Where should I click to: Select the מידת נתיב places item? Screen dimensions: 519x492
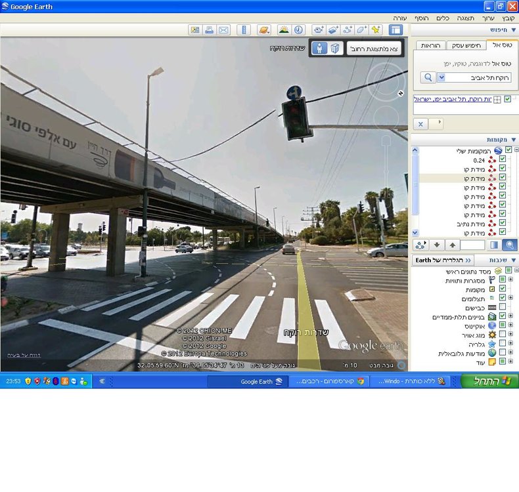coord(470,224)
